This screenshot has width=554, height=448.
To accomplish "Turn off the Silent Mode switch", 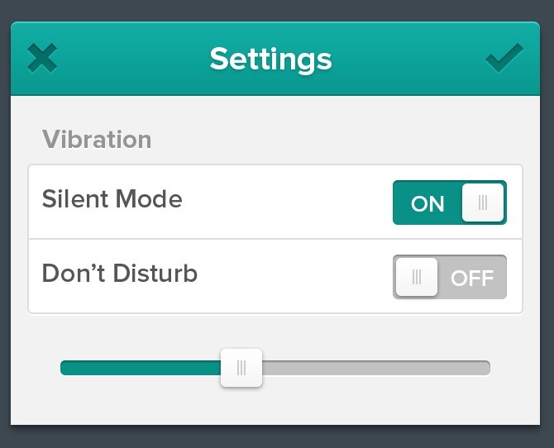I will click(x=450, y=203).
